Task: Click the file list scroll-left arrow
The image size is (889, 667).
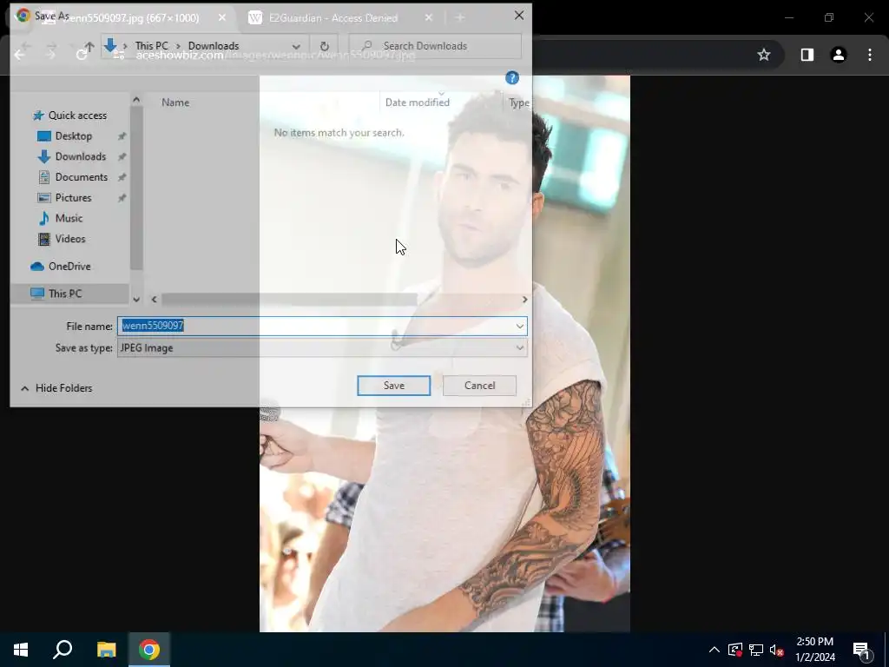Action: pyautogui.click(x=155, y=300)
